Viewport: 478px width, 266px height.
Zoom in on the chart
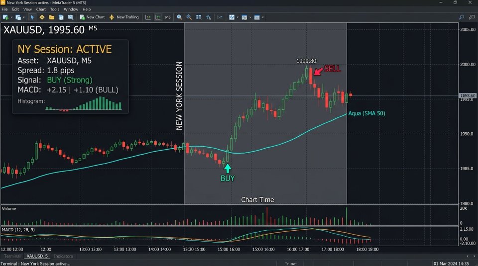click(x=180, y=17)
